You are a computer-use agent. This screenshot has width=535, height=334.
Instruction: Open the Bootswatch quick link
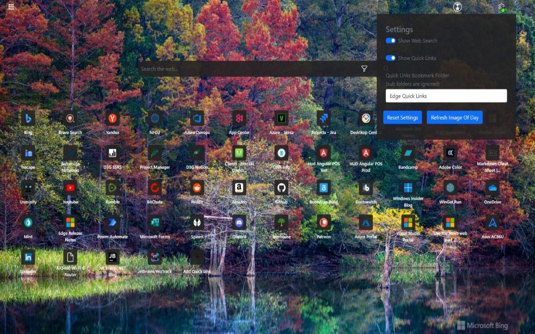point(366,187)
